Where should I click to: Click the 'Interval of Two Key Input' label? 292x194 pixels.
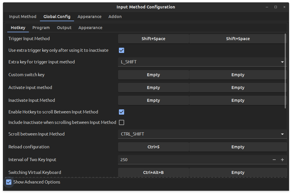32,160
